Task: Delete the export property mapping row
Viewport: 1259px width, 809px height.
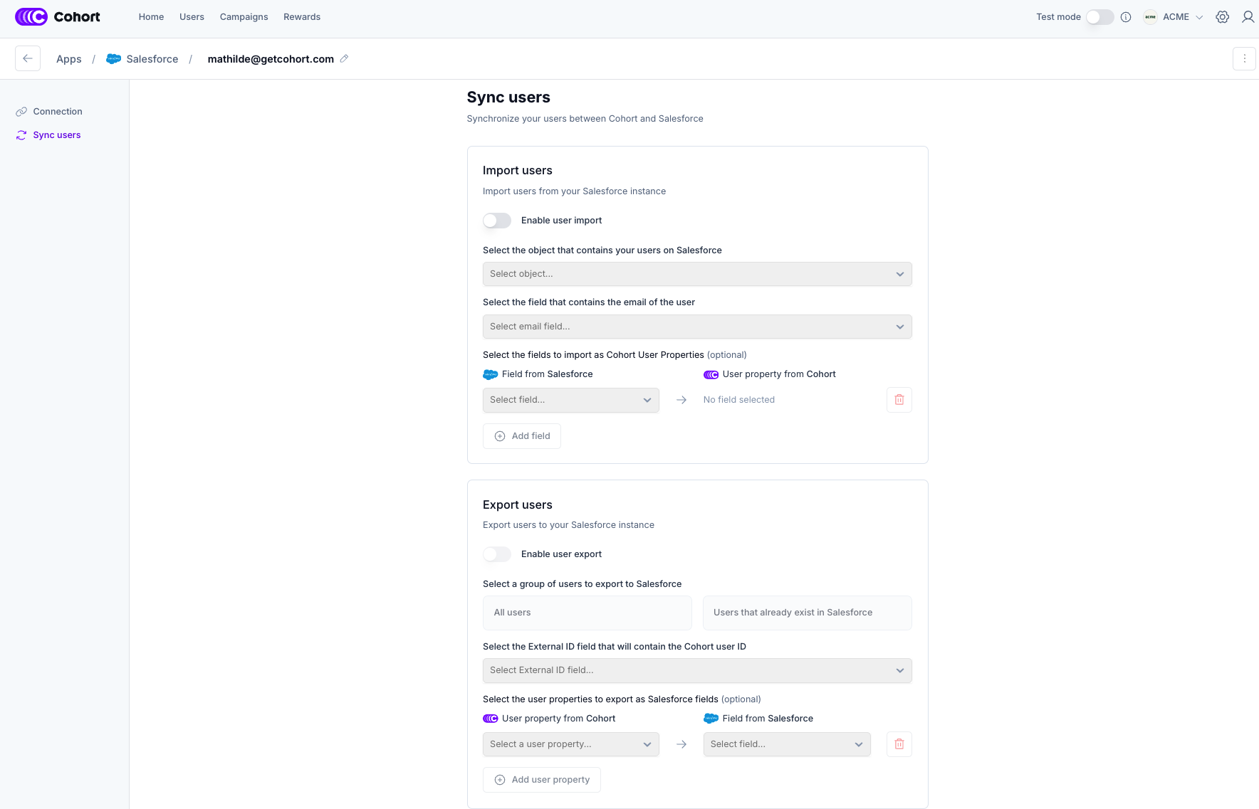Action: pos(899,744)
